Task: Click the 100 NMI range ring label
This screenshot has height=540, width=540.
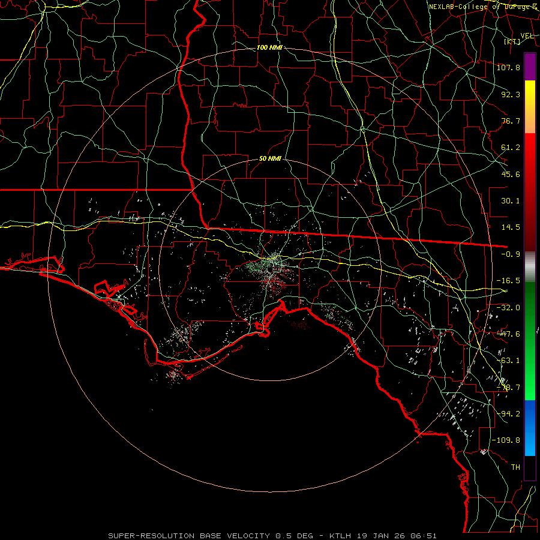Action: 269,47
